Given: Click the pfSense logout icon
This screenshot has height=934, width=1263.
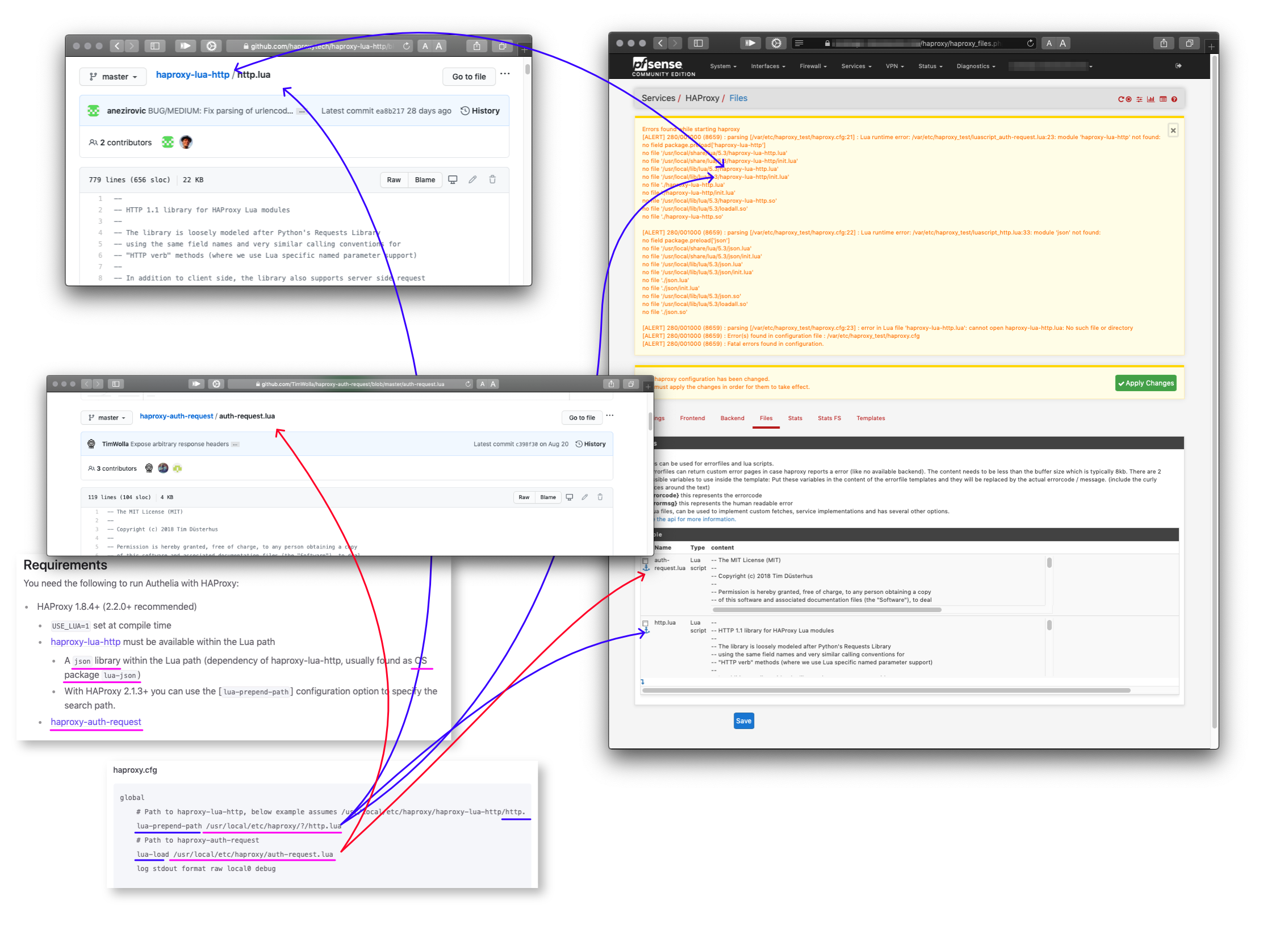Looking at the screenshot, I should click(1178, 66).
